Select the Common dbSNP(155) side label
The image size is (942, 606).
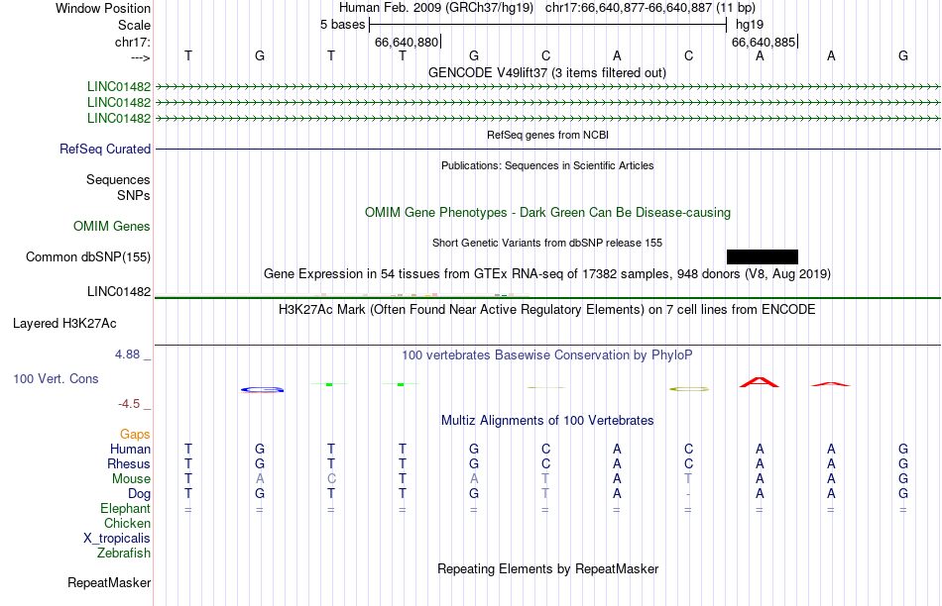point(88,256)
